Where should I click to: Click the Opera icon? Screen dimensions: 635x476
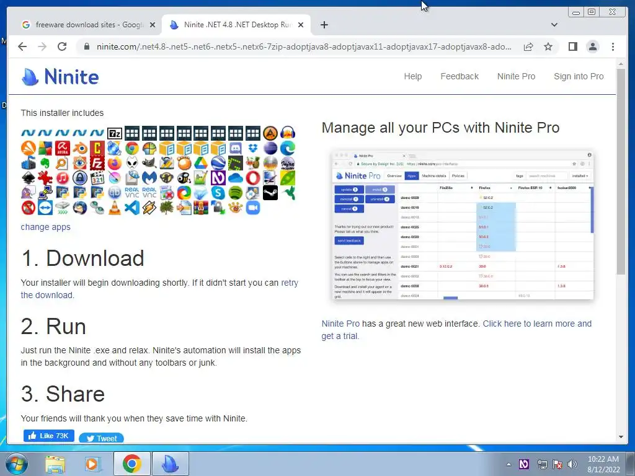[253, 178]
